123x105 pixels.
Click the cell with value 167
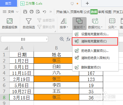[91, 74]
